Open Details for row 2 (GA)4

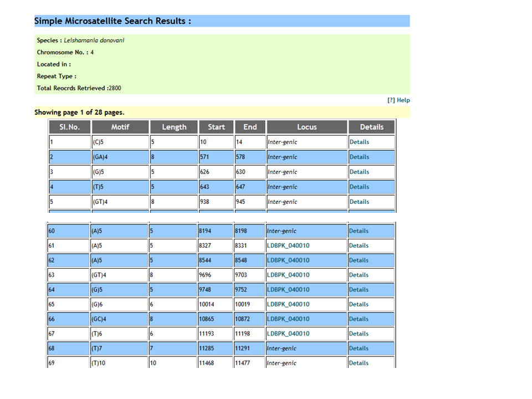pos(359,157)
